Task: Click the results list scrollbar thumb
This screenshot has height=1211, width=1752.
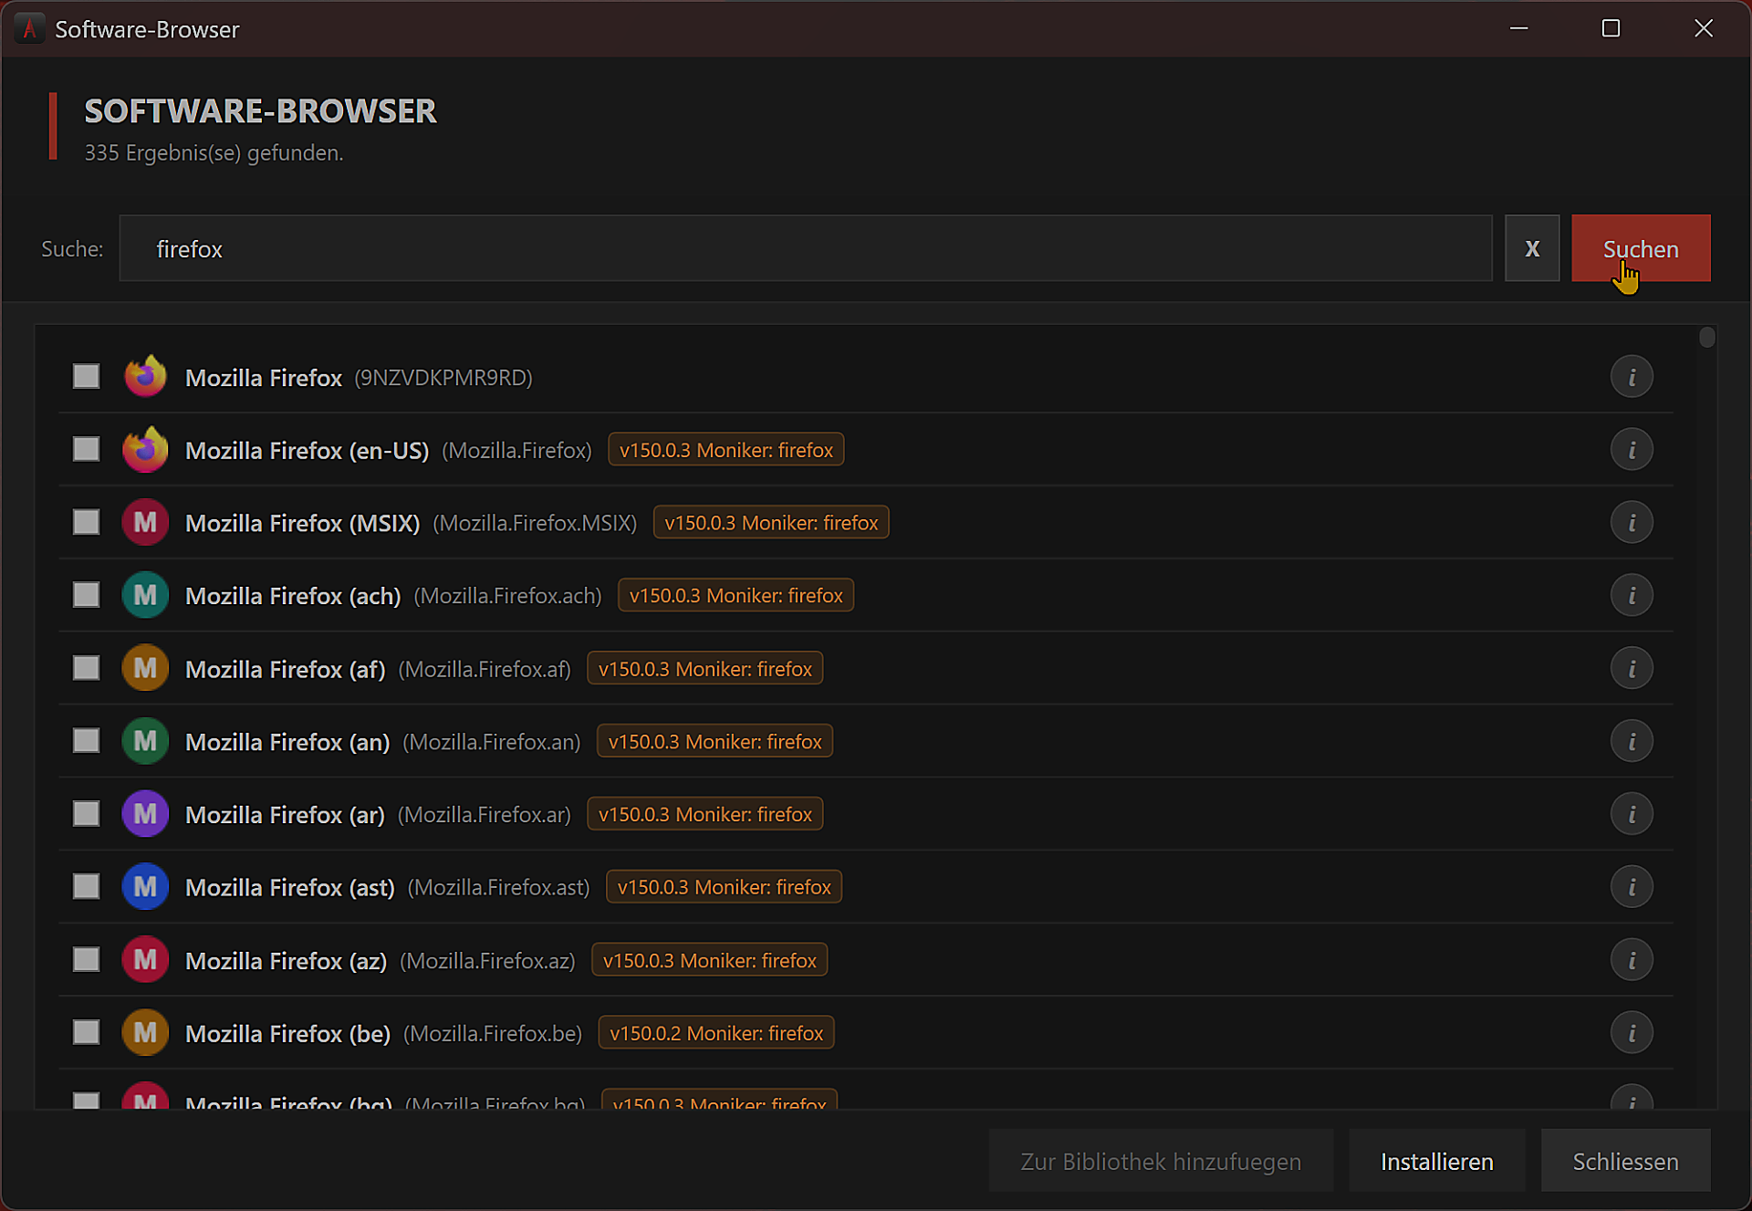Action: (x=1707, y=338)
